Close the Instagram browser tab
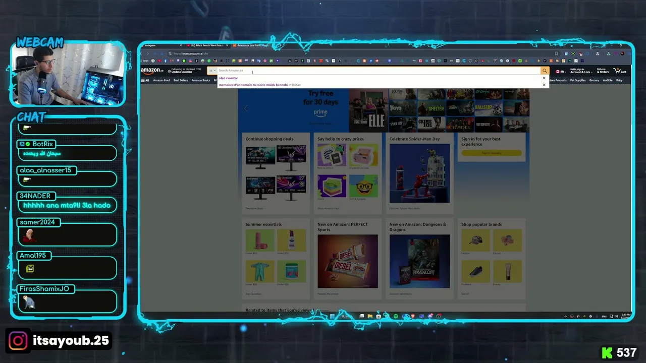This screenshot has height=363, width=646. [181, 45]
